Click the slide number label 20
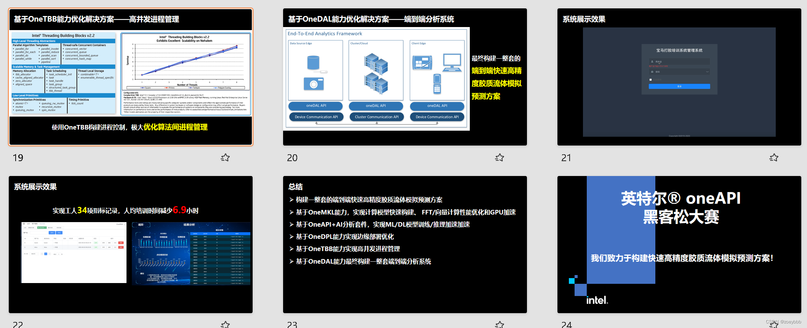807x328 pixels. pyautogui.click(x=292, y=158)
